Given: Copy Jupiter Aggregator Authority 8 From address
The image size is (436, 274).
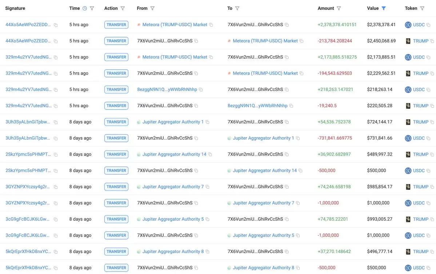Looking at the screenshot, I should click(207, 251).
